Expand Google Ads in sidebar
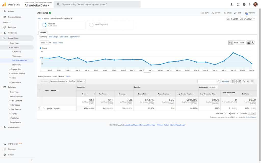Screen dimensions: 261x163 pyautogui.click(x=16, y=69)
